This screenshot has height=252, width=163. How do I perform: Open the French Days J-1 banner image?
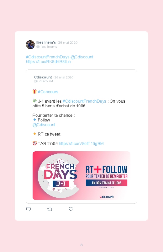[x=81, y=176]
